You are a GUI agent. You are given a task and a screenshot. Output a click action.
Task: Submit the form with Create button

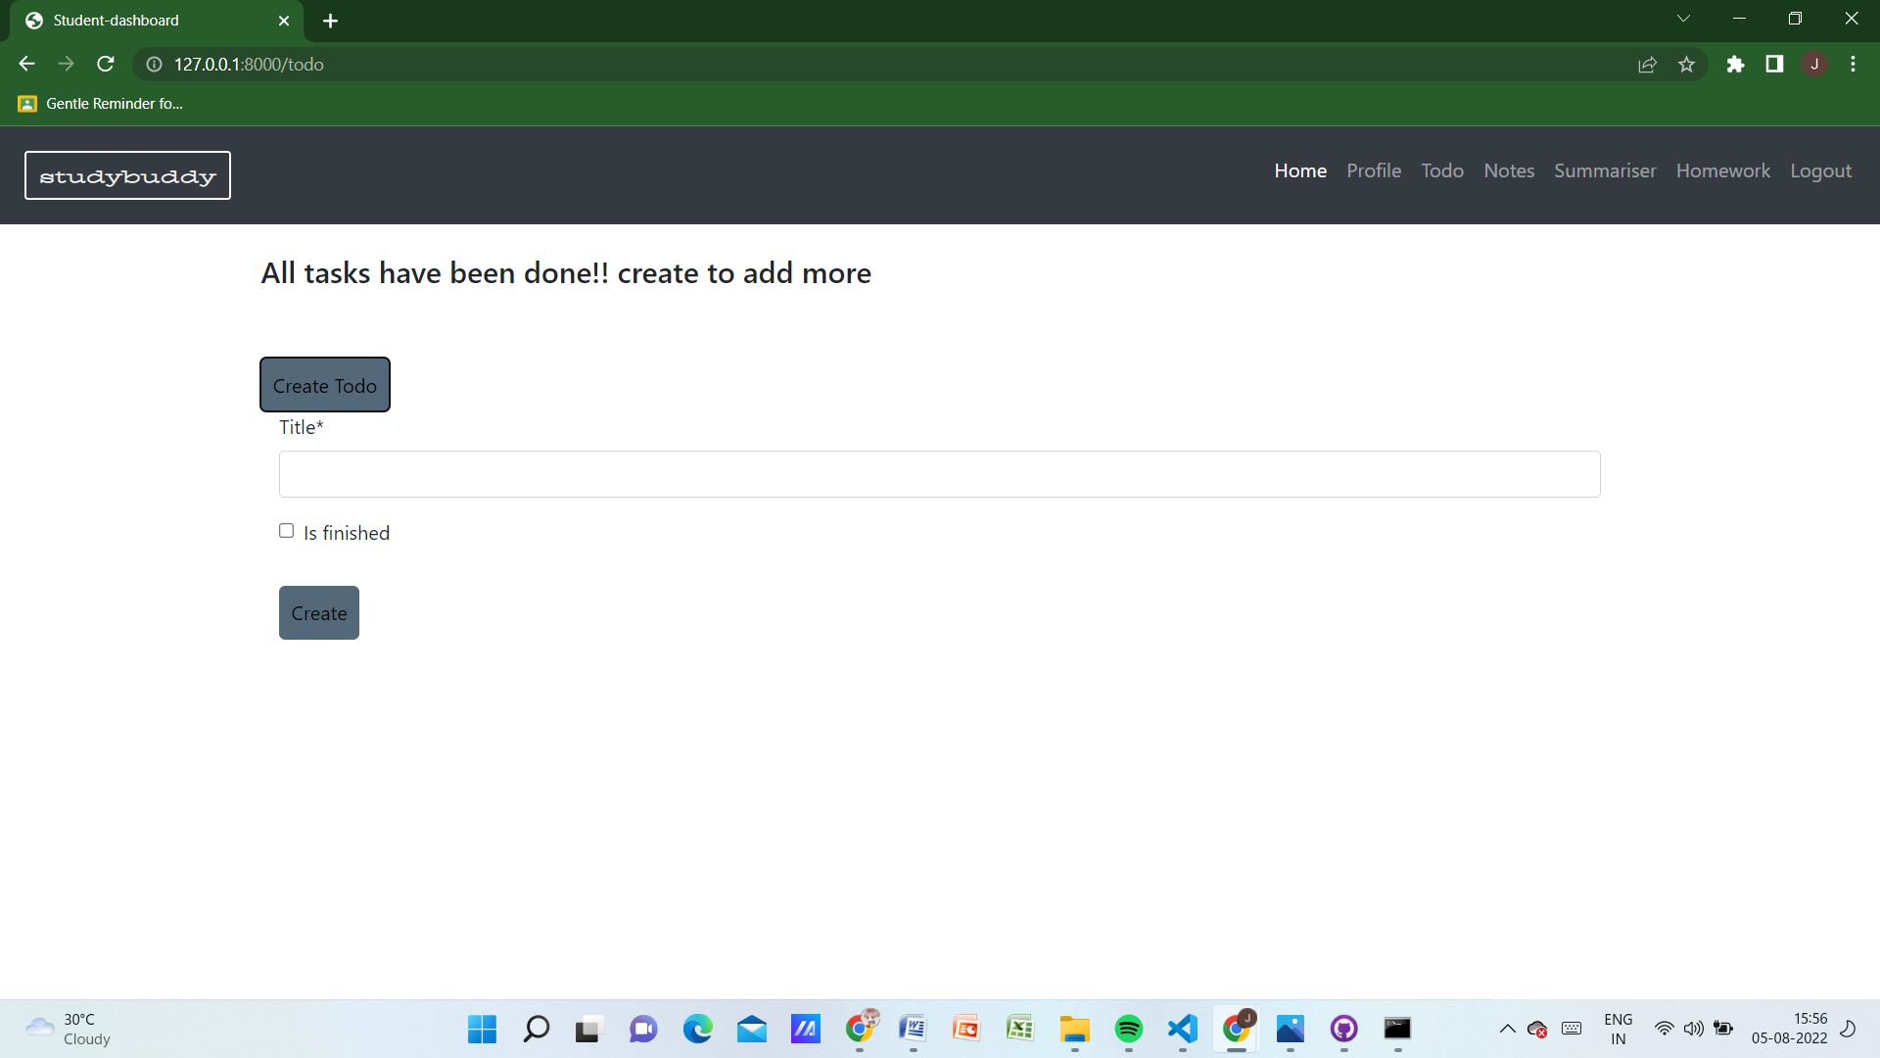coord(319,613)
